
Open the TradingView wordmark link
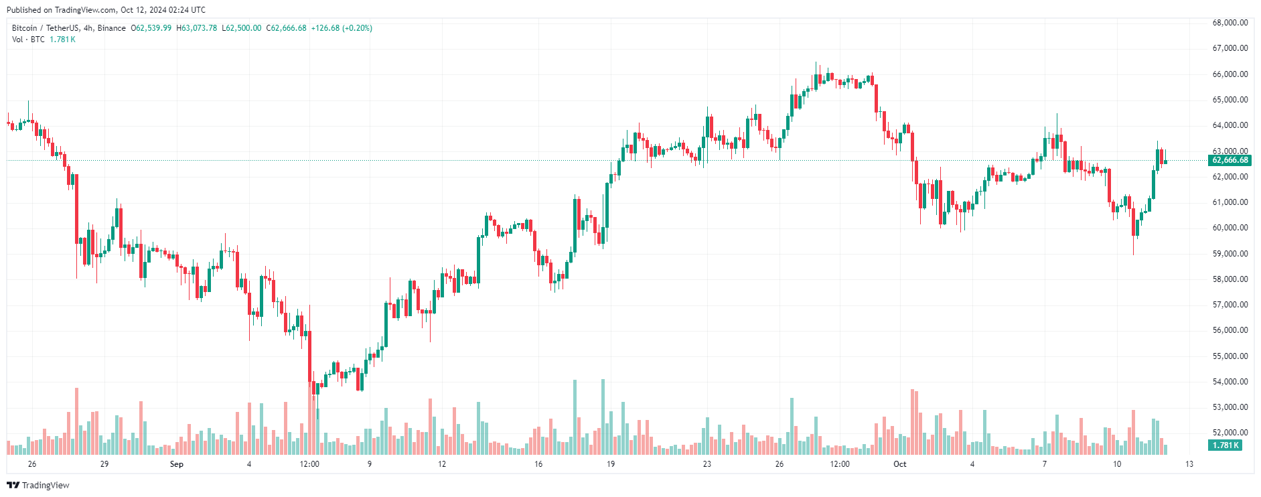46,485
